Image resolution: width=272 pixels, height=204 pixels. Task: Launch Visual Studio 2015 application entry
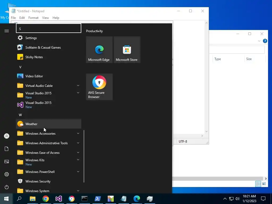coord(49,105)
